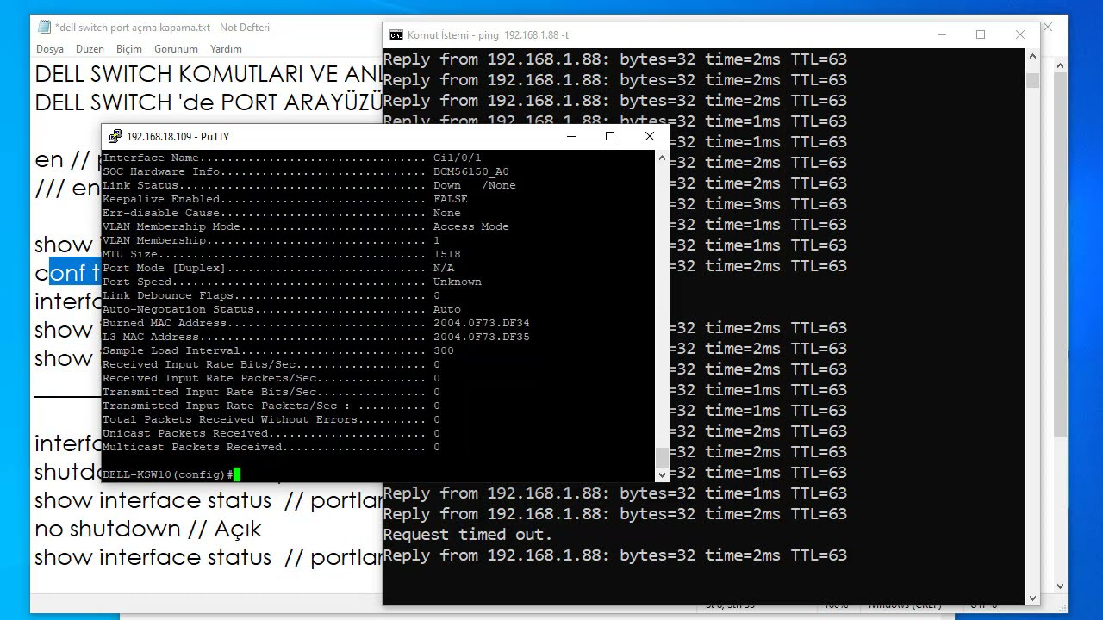Click 'Link Debounce Flaps' row in PuTTY

[x=271, y=295]
